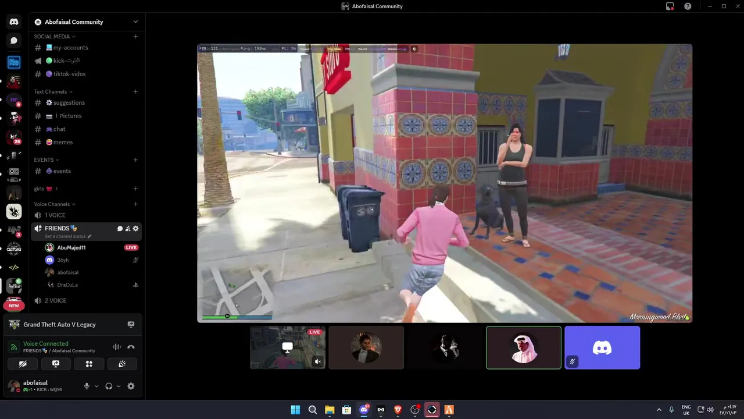Open events channel

pos(86,171)
